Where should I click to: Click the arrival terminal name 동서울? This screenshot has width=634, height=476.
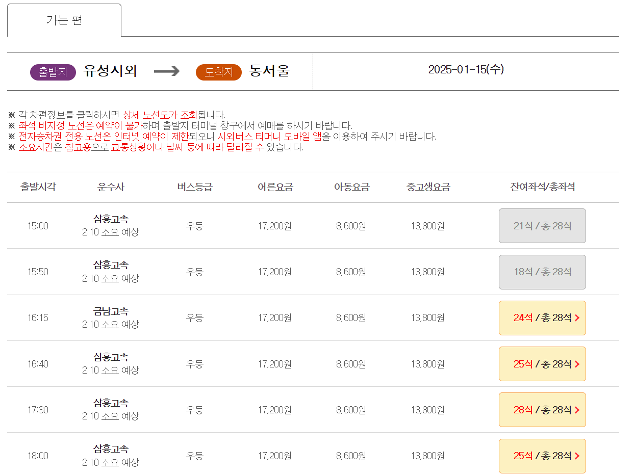click(x=269, y=71)
